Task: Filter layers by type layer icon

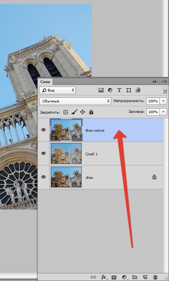Action: (119, 90)
